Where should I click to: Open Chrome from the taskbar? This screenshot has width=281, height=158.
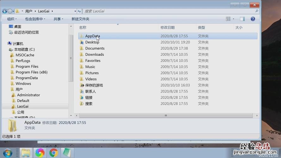point(53,153)
